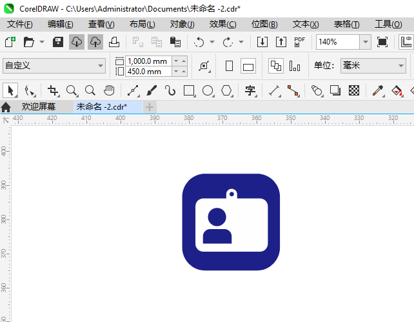Select the Pick arrow tool
Viewport: 414px width, 322px height.
click(x=10, y=90)
